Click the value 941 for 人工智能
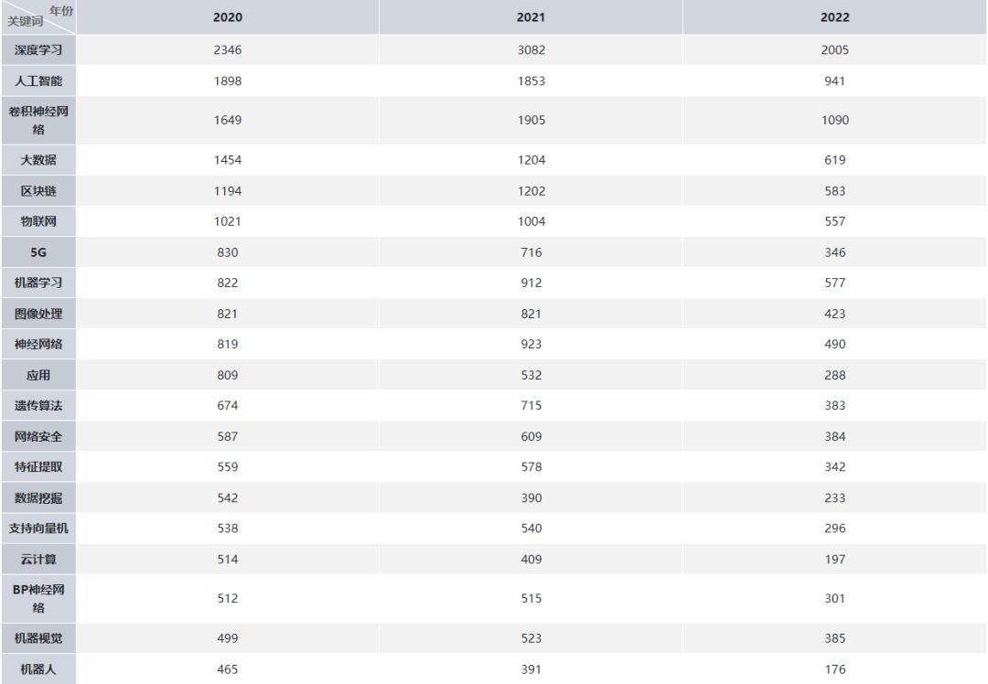The image size is (988, 684). (835, 80)
